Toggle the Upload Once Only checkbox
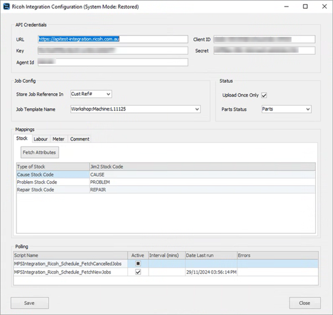This screenshot has width=333, height=315. click(264, 95)
